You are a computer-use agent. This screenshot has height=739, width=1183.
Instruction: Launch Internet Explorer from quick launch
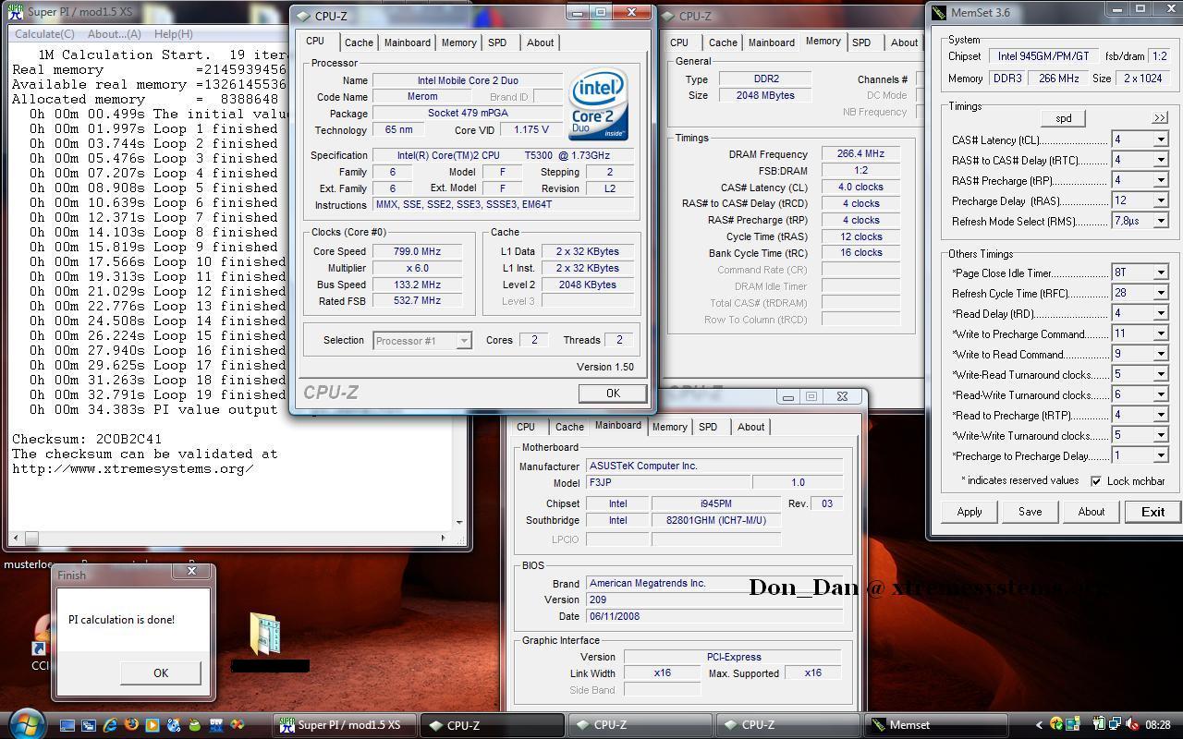(110, 725)
